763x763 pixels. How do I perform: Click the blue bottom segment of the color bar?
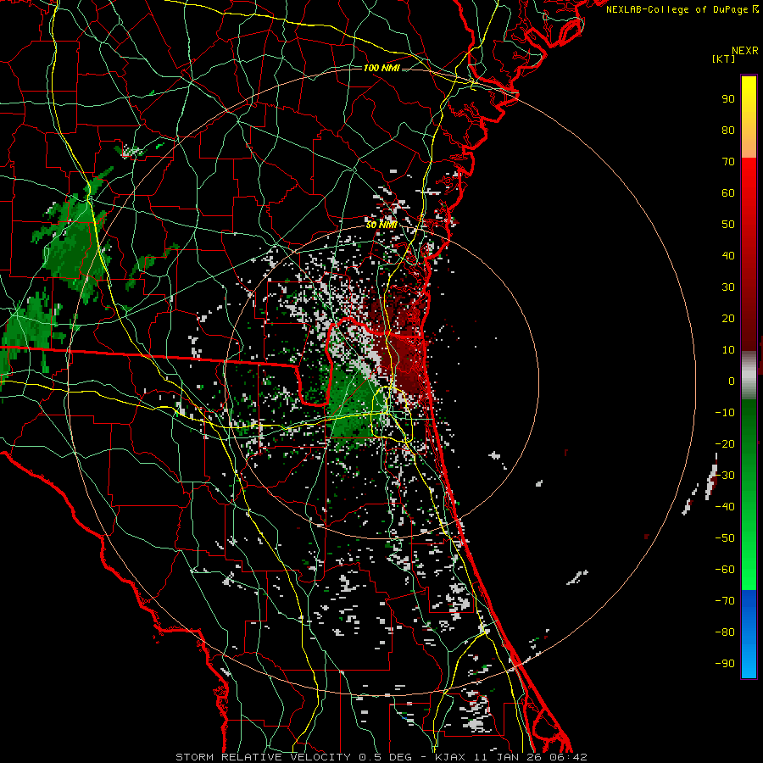749,634
